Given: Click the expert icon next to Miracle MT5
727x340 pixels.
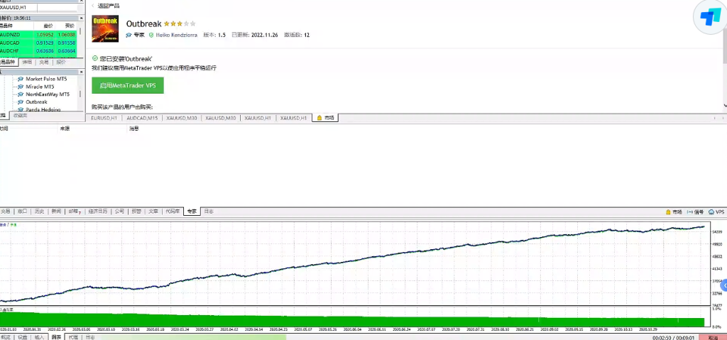Looking at the screenshot, I should 21,87.
